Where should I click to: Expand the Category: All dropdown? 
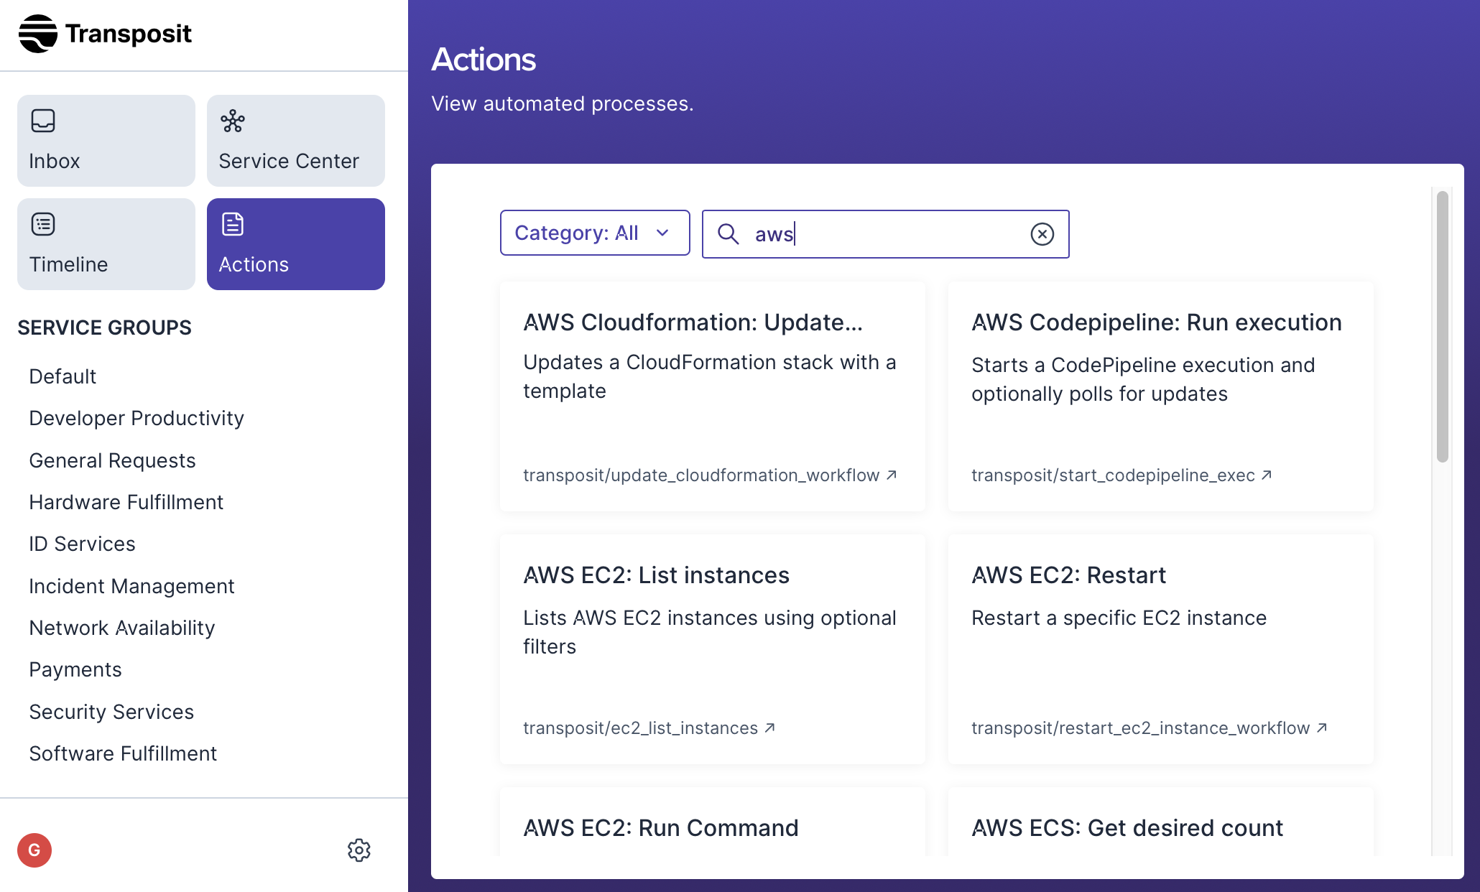[594, 233]
